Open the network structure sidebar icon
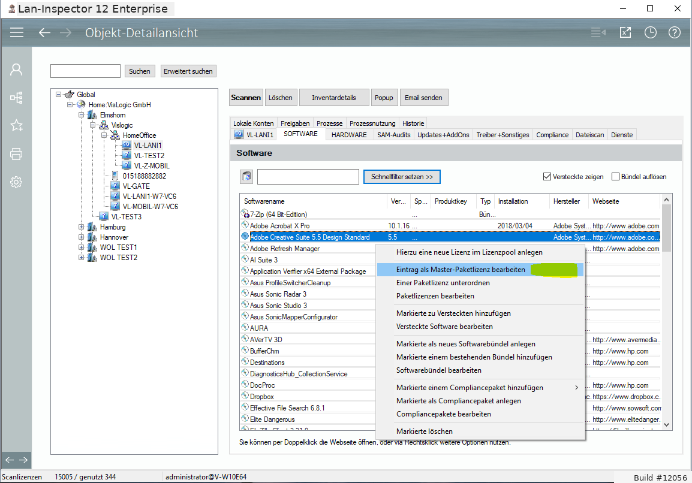Viewport: 692px width, 483px height. [x=16, y=98]
